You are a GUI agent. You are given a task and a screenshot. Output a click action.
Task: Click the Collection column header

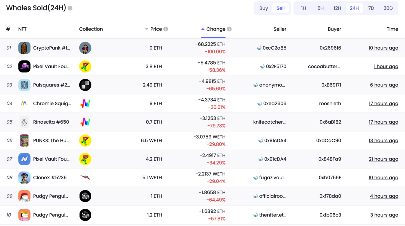(x=91, y=29)
